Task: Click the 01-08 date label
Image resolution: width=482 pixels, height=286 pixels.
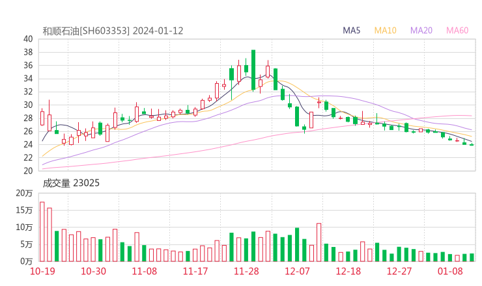Action: coord(450,271)
